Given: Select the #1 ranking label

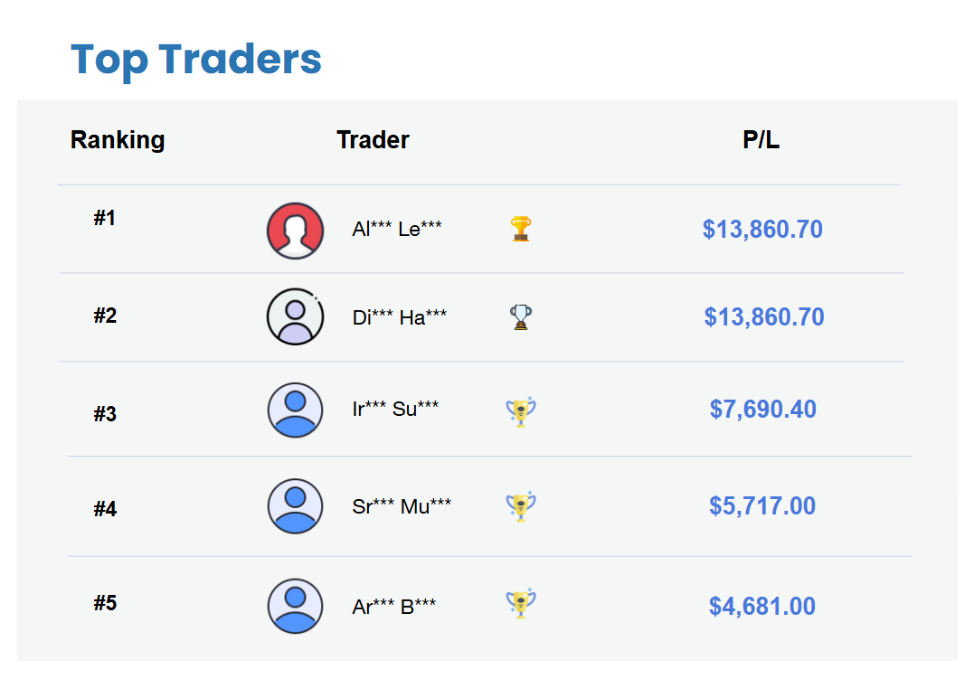Looking at the screenshot, I should [x=104, y=218].
